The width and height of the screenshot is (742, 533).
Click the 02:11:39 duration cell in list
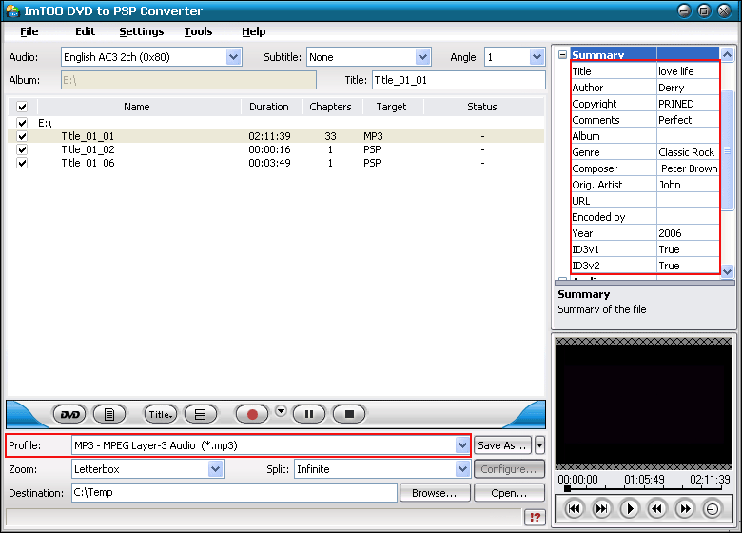coord(270,136)
